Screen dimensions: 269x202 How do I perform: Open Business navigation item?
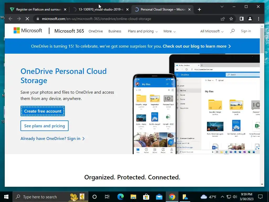pos(115,31)
